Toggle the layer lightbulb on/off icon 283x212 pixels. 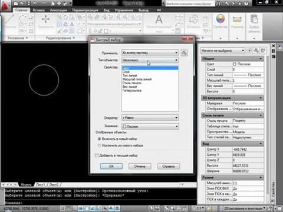coord(90,31)
